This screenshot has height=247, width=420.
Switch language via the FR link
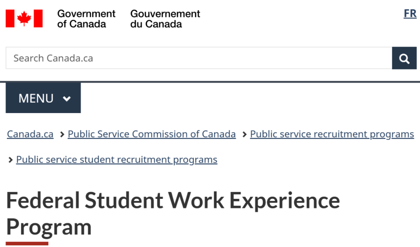coord(410,14)
